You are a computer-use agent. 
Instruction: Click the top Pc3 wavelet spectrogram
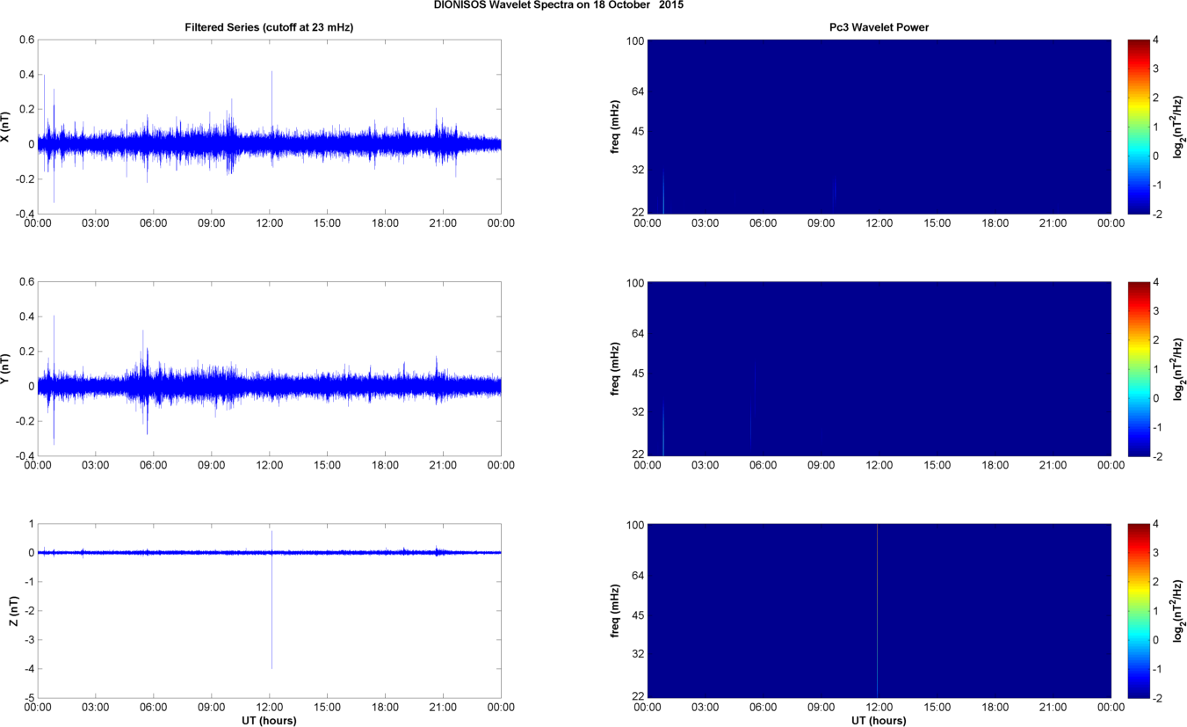[x=879, y=127]
